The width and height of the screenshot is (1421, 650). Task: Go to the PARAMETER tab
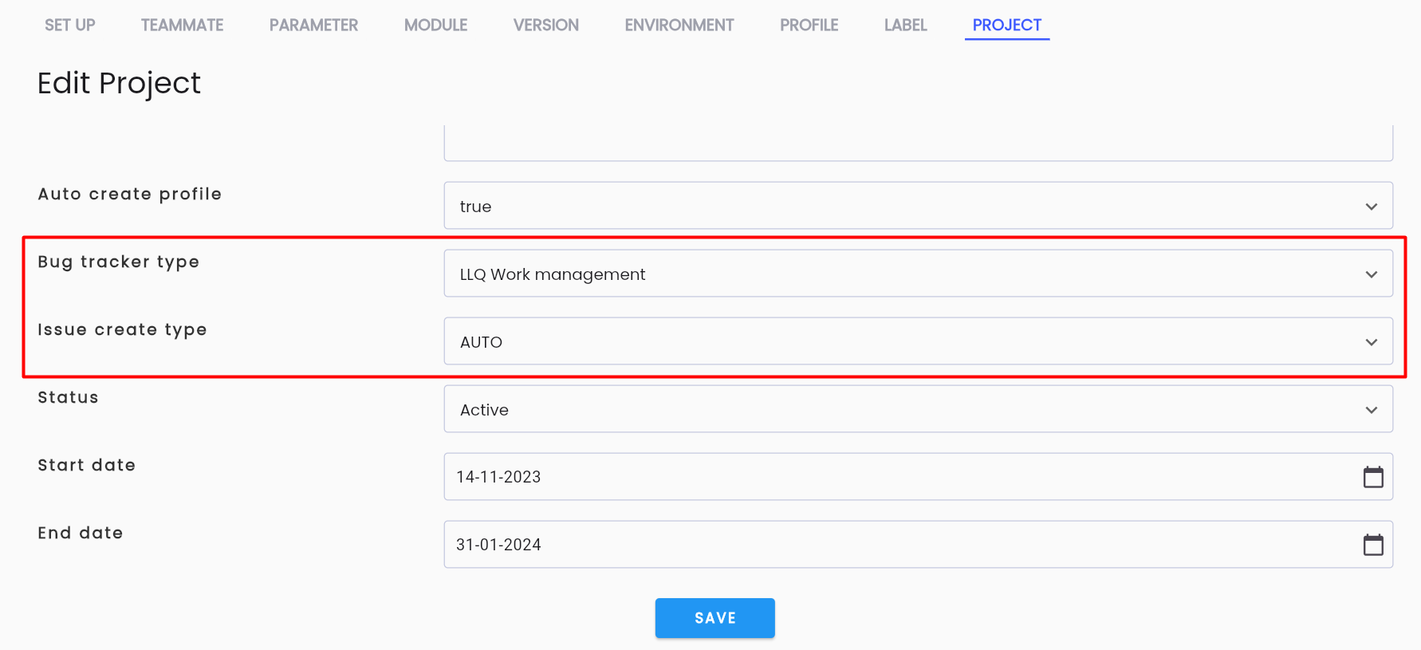pos(313,25)
